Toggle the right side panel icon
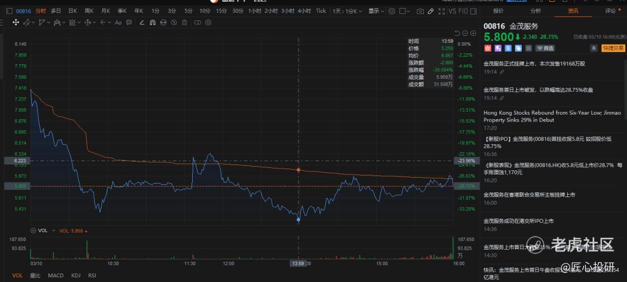This screenshot has width=627, height=282. pos(474,11)
